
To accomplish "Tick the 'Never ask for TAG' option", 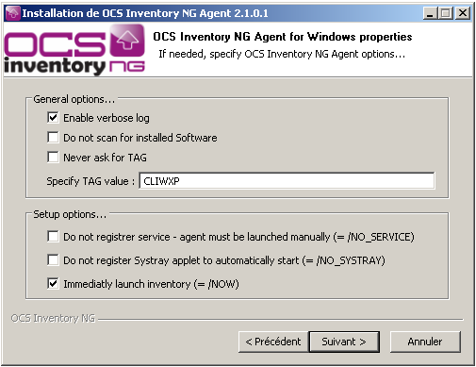I will 53,157.
